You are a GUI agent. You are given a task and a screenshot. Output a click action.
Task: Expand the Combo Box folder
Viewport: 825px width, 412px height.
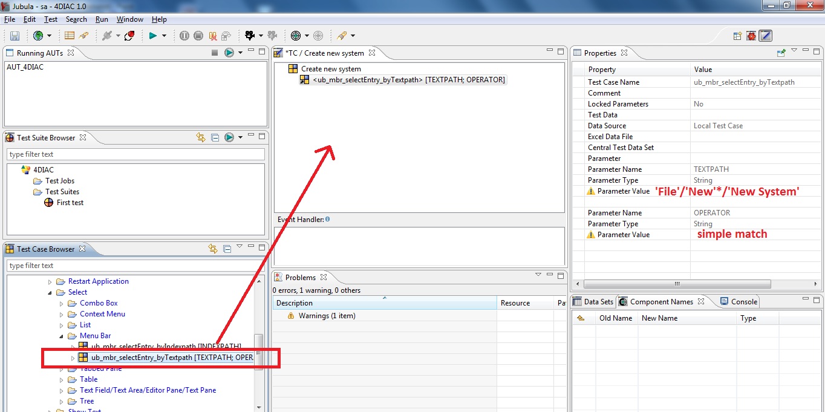click(x=62, y=303)
